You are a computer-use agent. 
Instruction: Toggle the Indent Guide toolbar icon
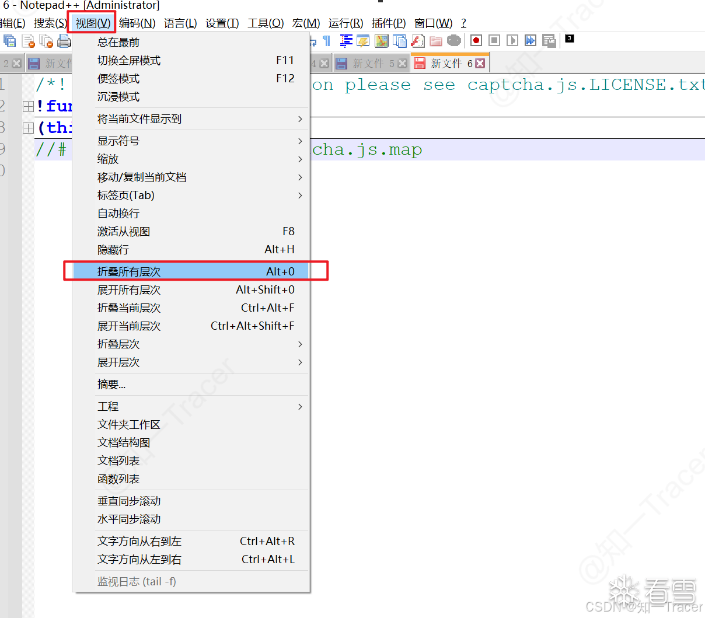pyautogui.click(x=346, y=41)
